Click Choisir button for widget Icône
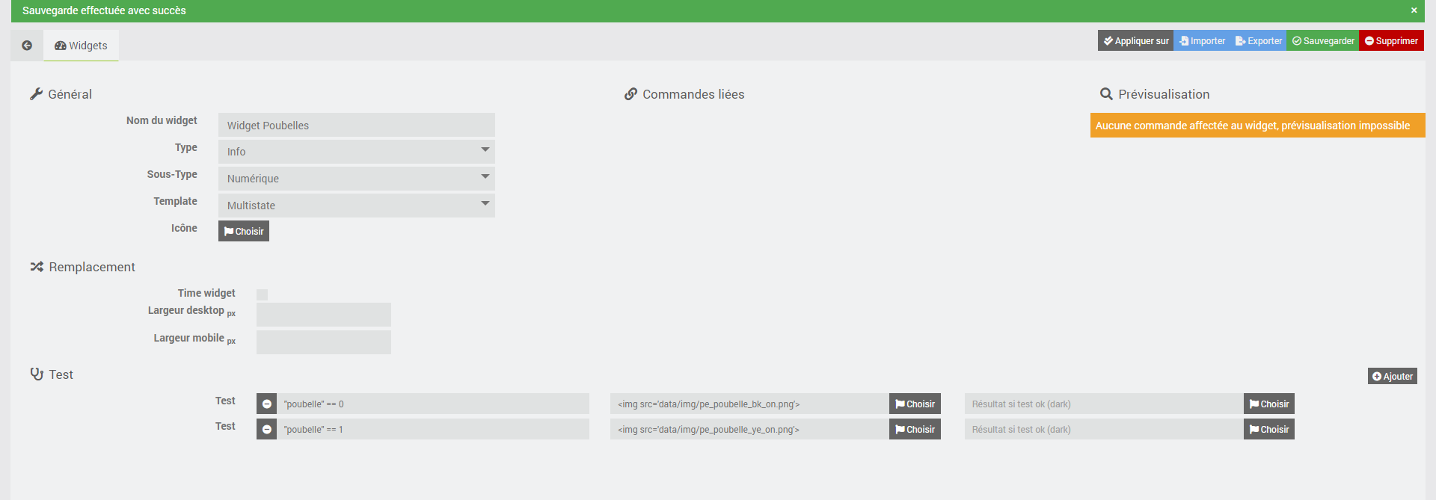Screen dimensions: 1436x500 click(x=244, y=232)
